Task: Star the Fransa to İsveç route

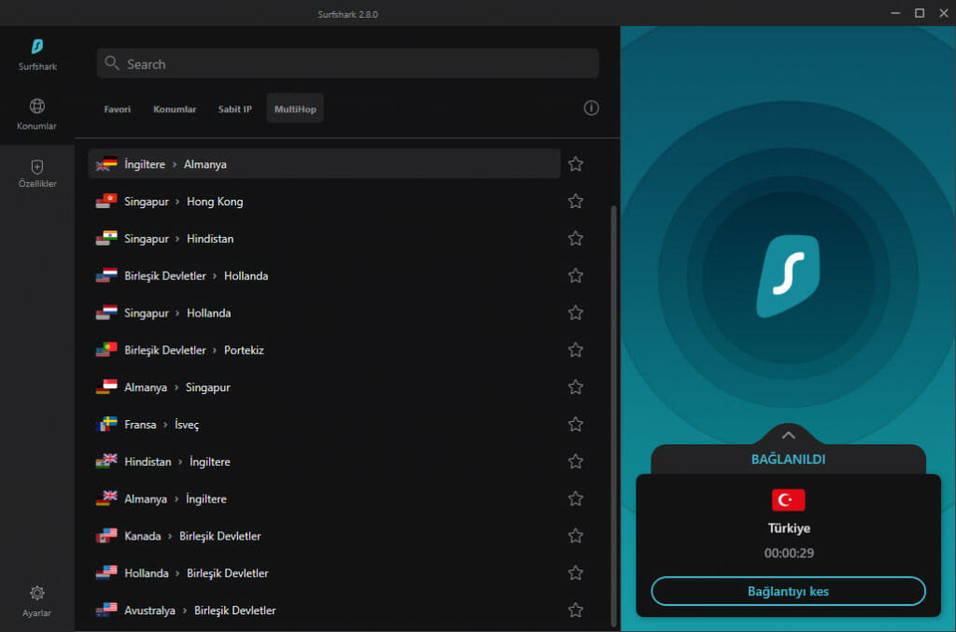Action: tap(575, 424)
